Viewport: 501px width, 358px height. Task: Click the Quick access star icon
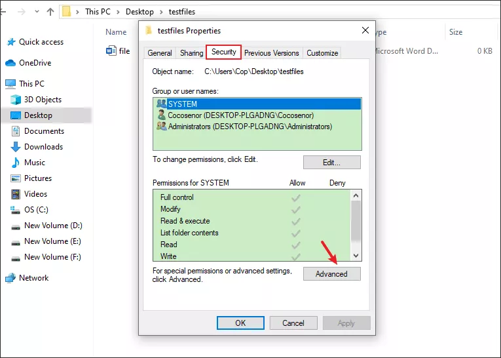11,42
